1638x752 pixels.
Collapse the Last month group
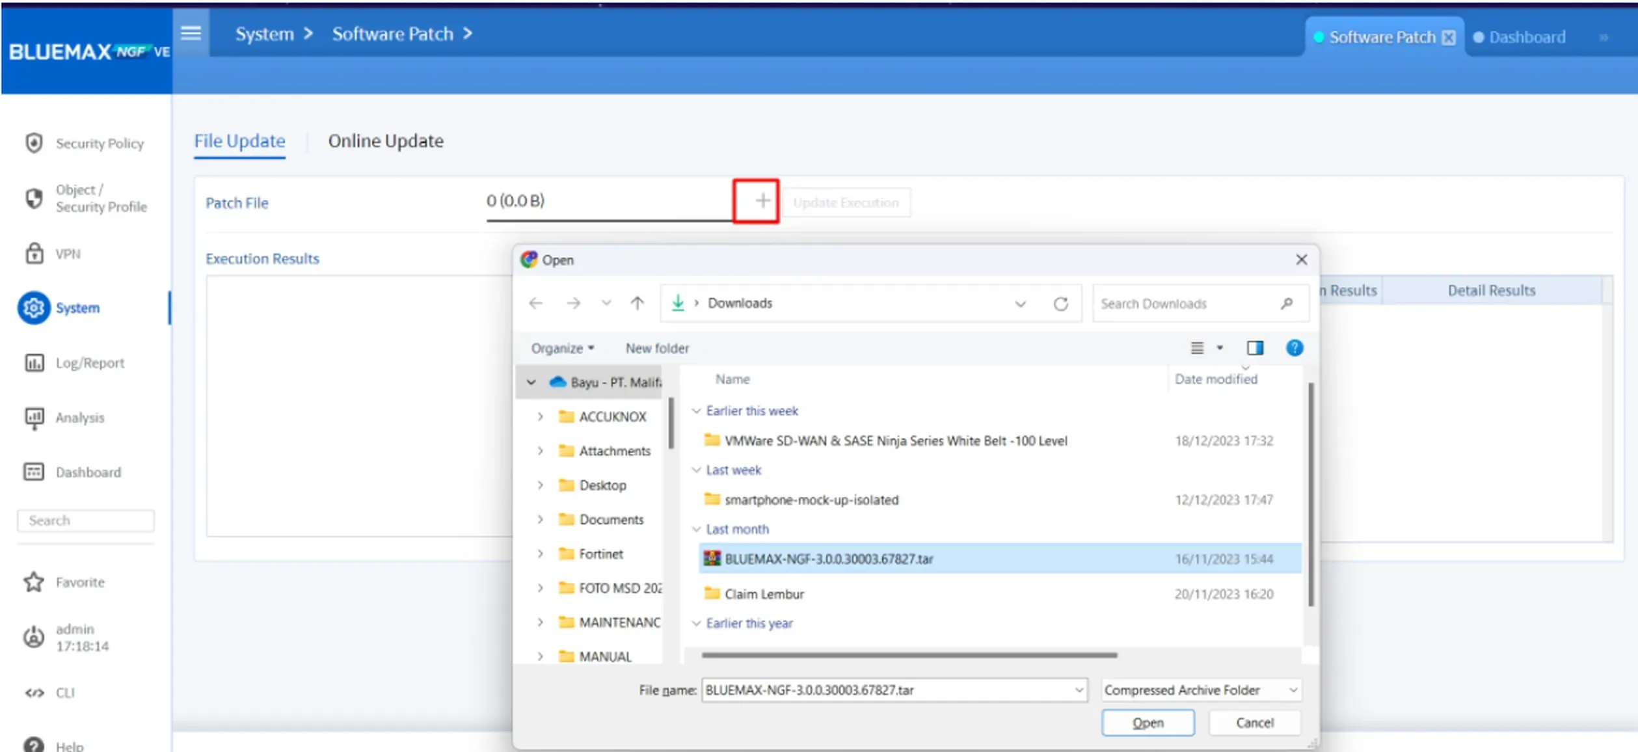click(696, 529)
